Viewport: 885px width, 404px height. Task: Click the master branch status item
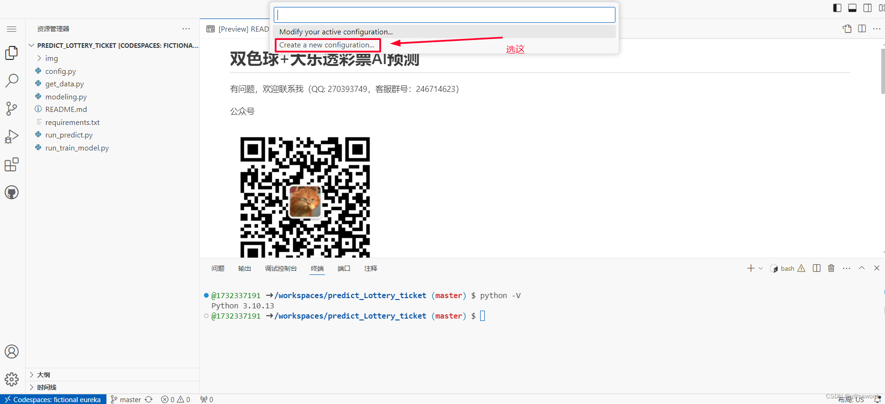coord(126,399)
